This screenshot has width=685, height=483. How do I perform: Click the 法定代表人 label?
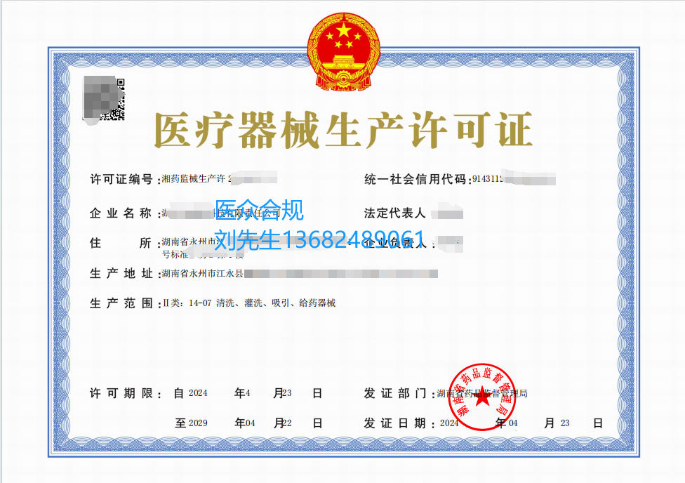coord(394,213)
